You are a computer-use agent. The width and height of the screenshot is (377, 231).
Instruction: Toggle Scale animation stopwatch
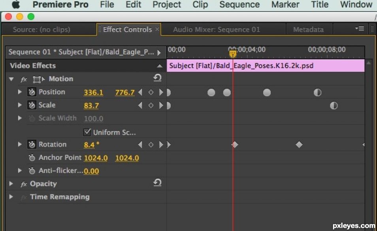[x=32, y=105]
